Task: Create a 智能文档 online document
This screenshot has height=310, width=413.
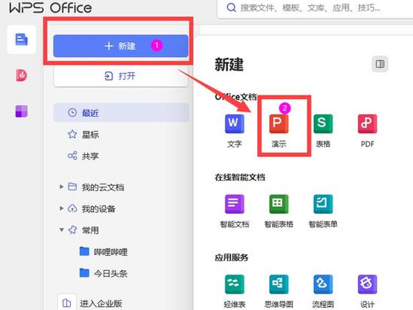Action: (x=234, y=211)
